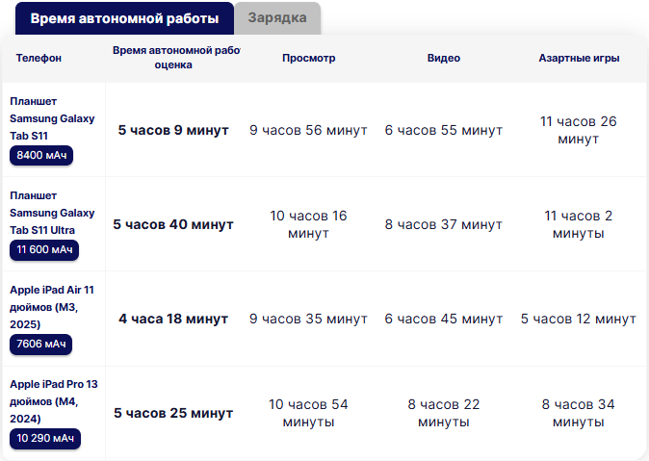
Task: Select the 5 часов 9 минут score cell
Action: pos(173,130)
